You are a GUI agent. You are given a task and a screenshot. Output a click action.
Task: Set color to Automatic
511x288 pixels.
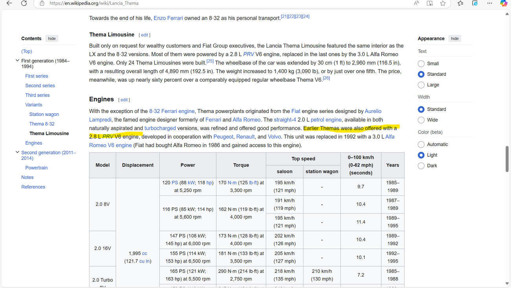pyautogui.click(x=421, y=144)
